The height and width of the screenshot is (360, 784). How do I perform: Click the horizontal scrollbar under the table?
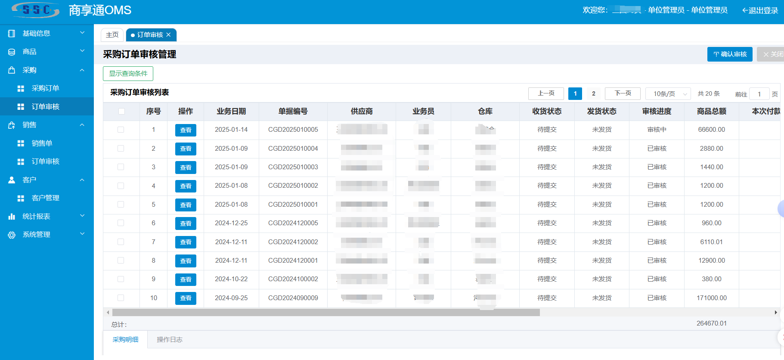pyautogui.click(x=326, y=312)
